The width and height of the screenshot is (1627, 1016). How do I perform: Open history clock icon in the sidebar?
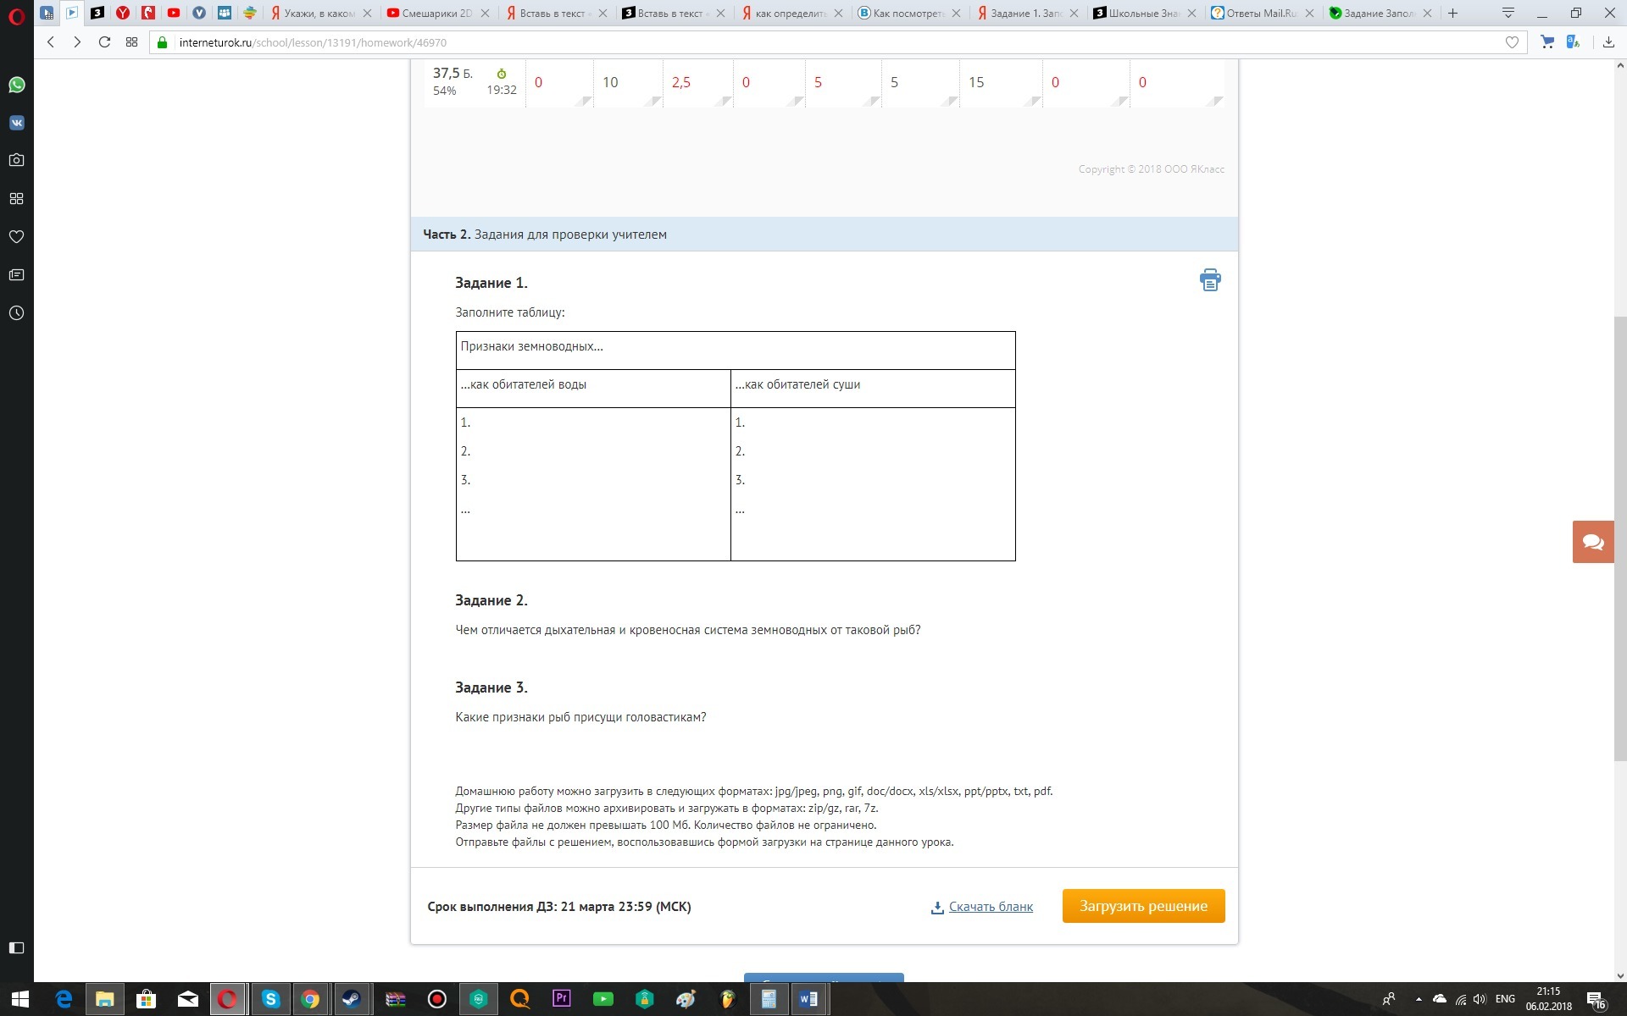pos(16,313)
